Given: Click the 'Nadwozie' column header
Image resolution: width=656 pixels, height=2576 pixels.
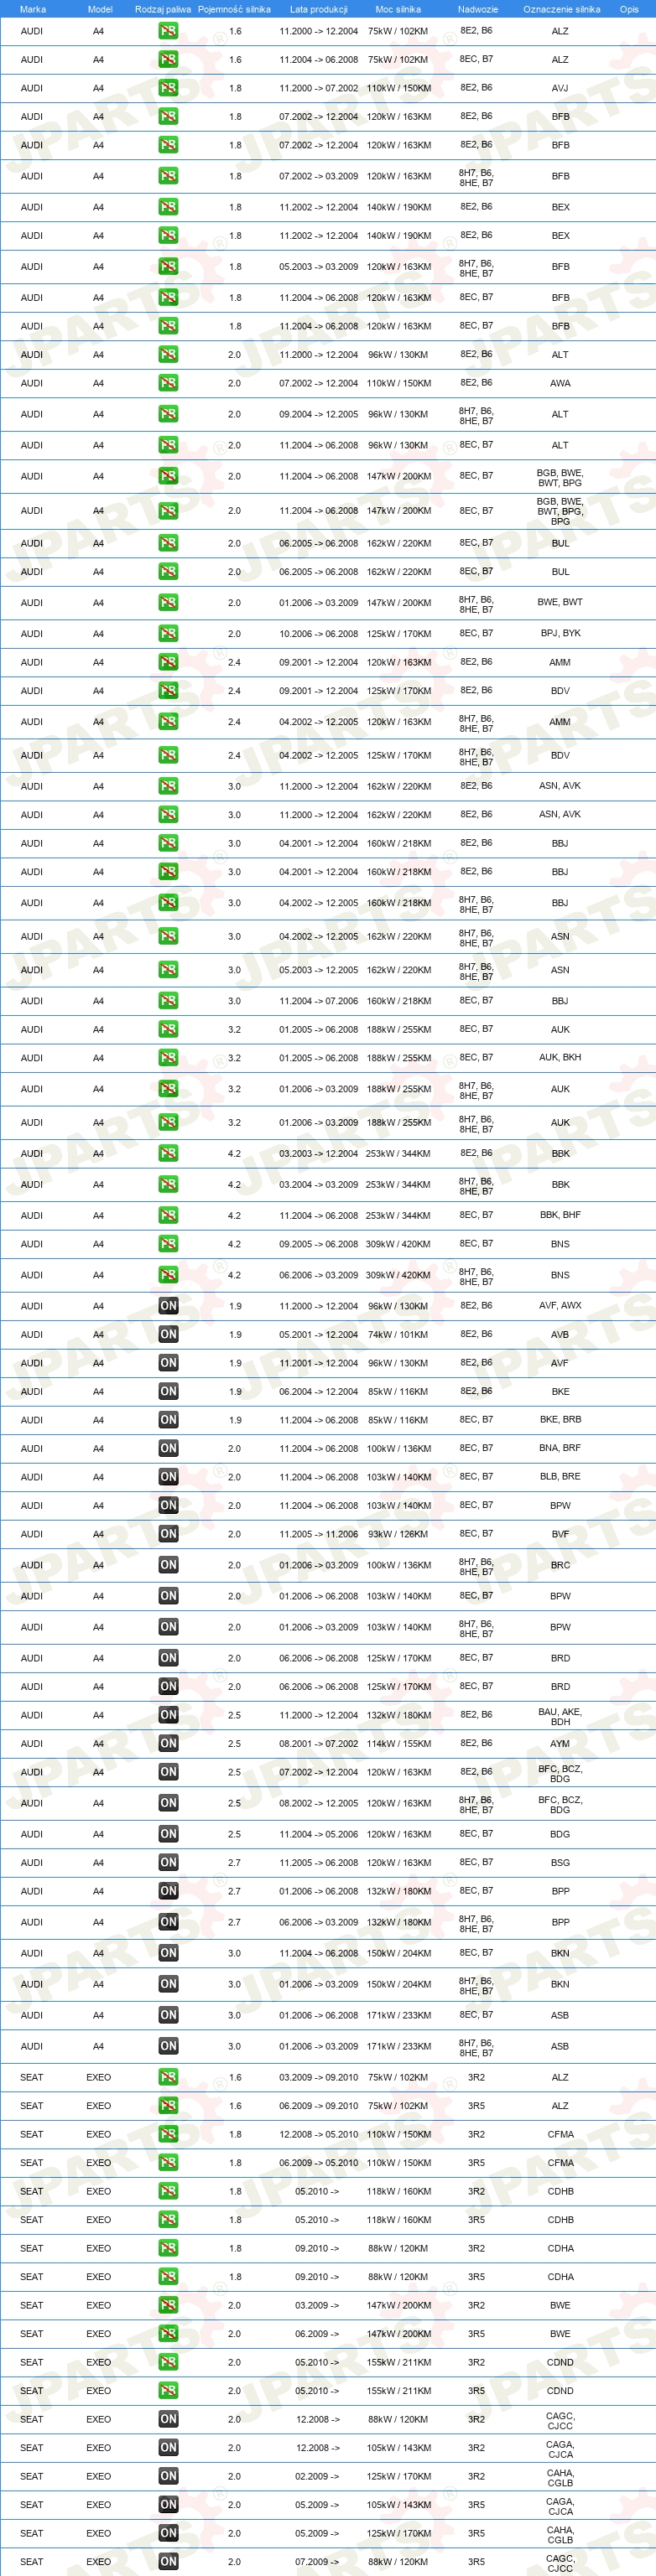Looking at the screenshot, I should pyautogui.click(x=478, y=9).
